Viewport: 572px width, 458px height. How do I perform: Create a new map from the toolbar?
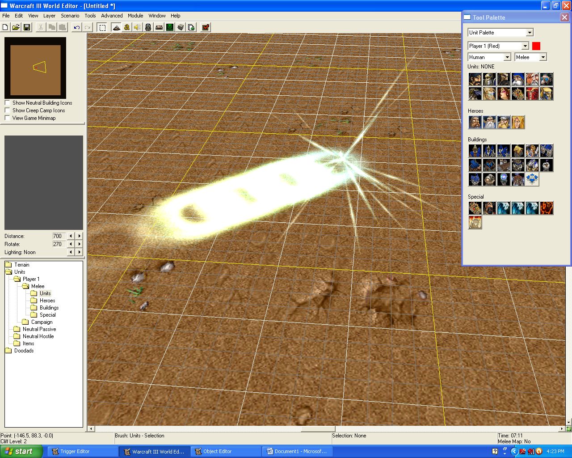click(5, 27)
